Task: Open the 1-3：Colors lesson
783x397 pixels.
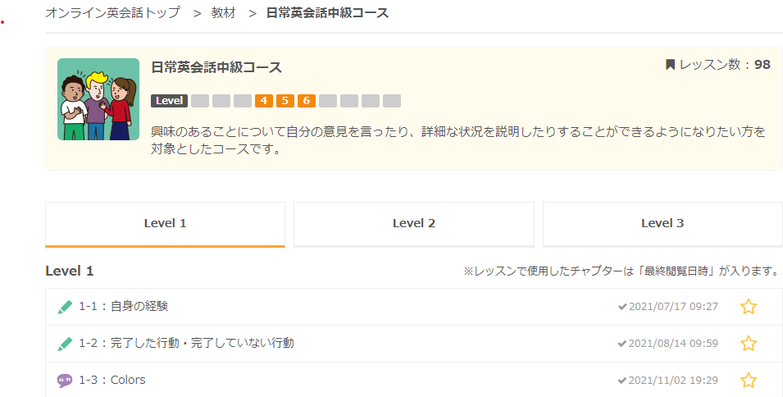Action: coord(112,381)
